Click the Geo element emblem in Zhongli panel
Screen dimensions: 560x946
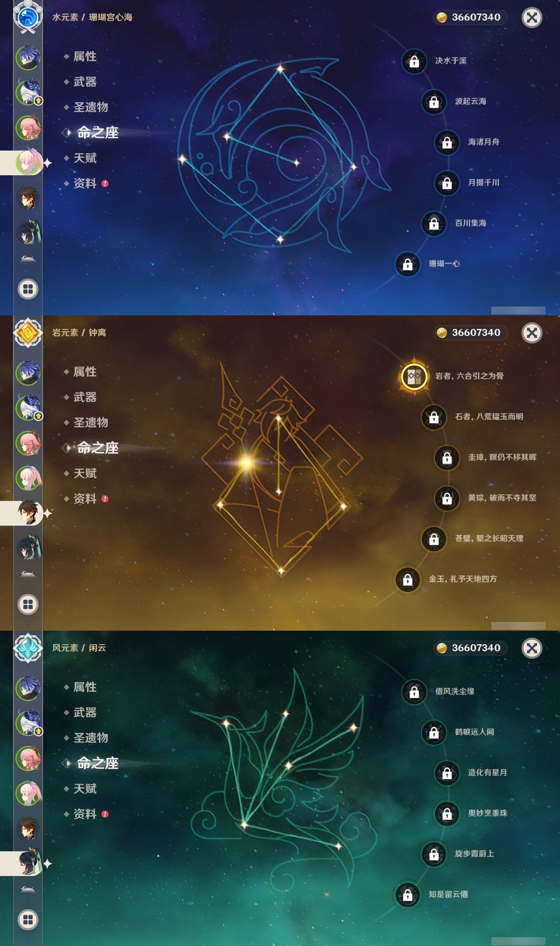tap(28, 333)
